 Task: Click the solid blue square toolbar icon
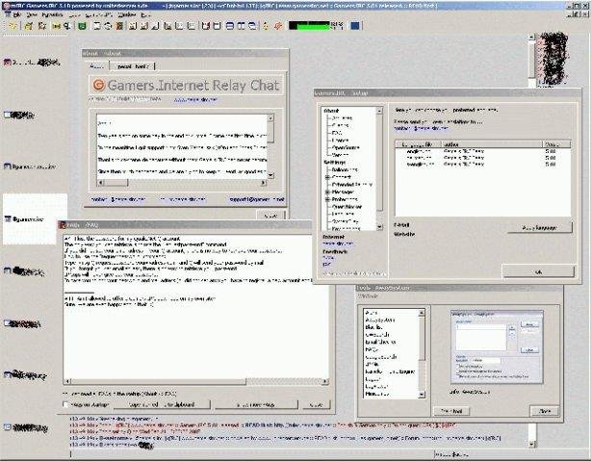coord(354,26)
